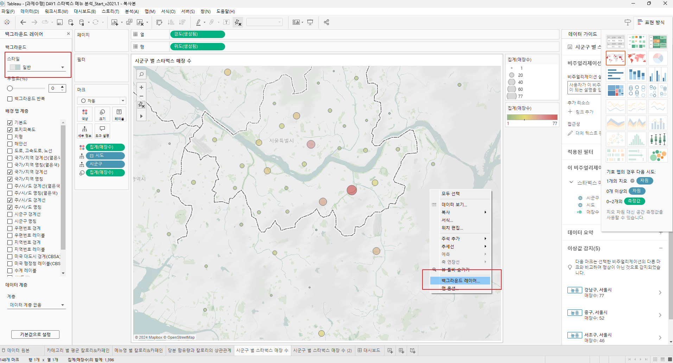Image resolution: width=673 pixels, height=363 pixels.
Task: Enable the 해안선 layer checkbox
Action: click(x=10, y=144)
